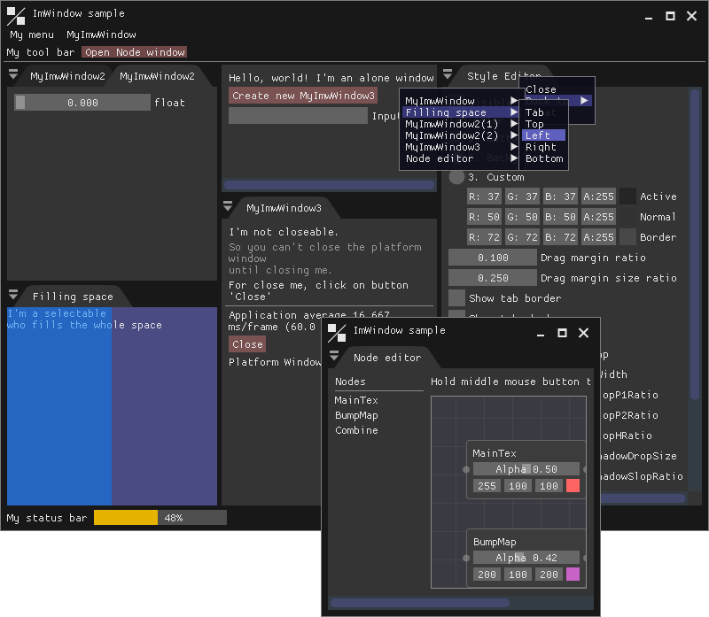Click the Filling space panel's dock menu arrow
The height and width of the screenshot is (617, 709).
[x=13, y=296]
